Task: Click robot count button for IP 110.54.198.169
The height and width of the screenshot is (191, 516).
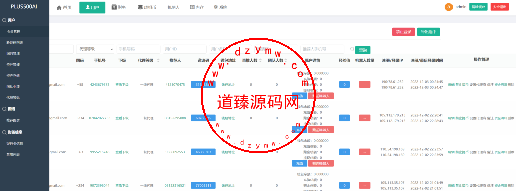Action: pos(365,152)
